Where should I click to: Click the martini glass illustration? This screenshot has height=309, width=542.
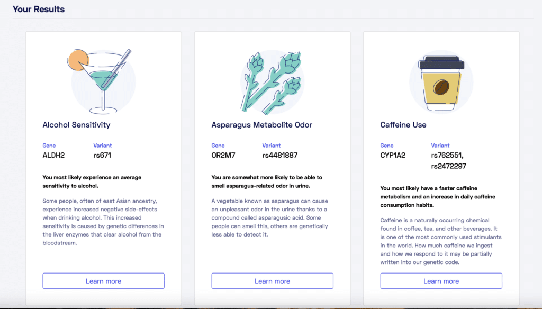point(103,81)
